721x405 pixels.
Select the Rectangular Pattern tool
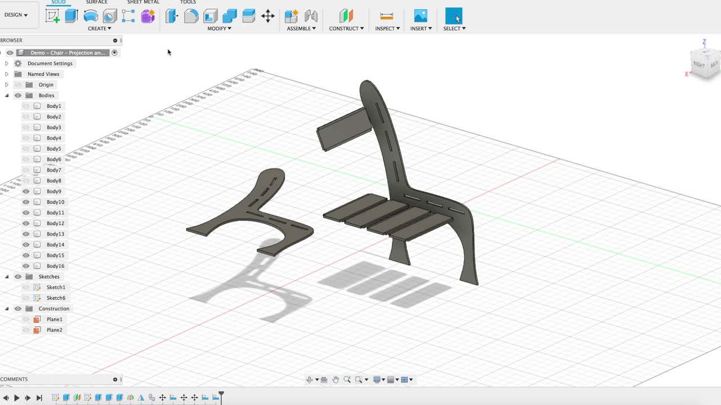click(x=128, y=16)
